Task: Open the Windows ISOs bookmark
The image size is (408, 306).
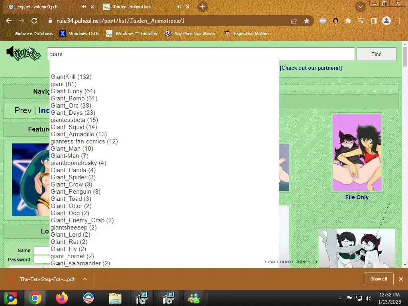Action: (80, 33)
